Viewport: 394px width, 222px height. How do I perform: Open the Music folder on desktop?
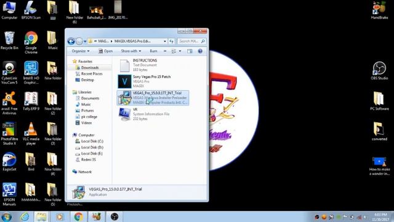(52, 40)
